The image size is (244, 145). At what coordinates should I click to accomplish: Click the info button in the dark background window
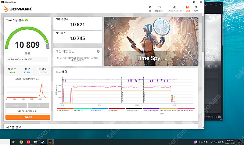click(210, 66)
